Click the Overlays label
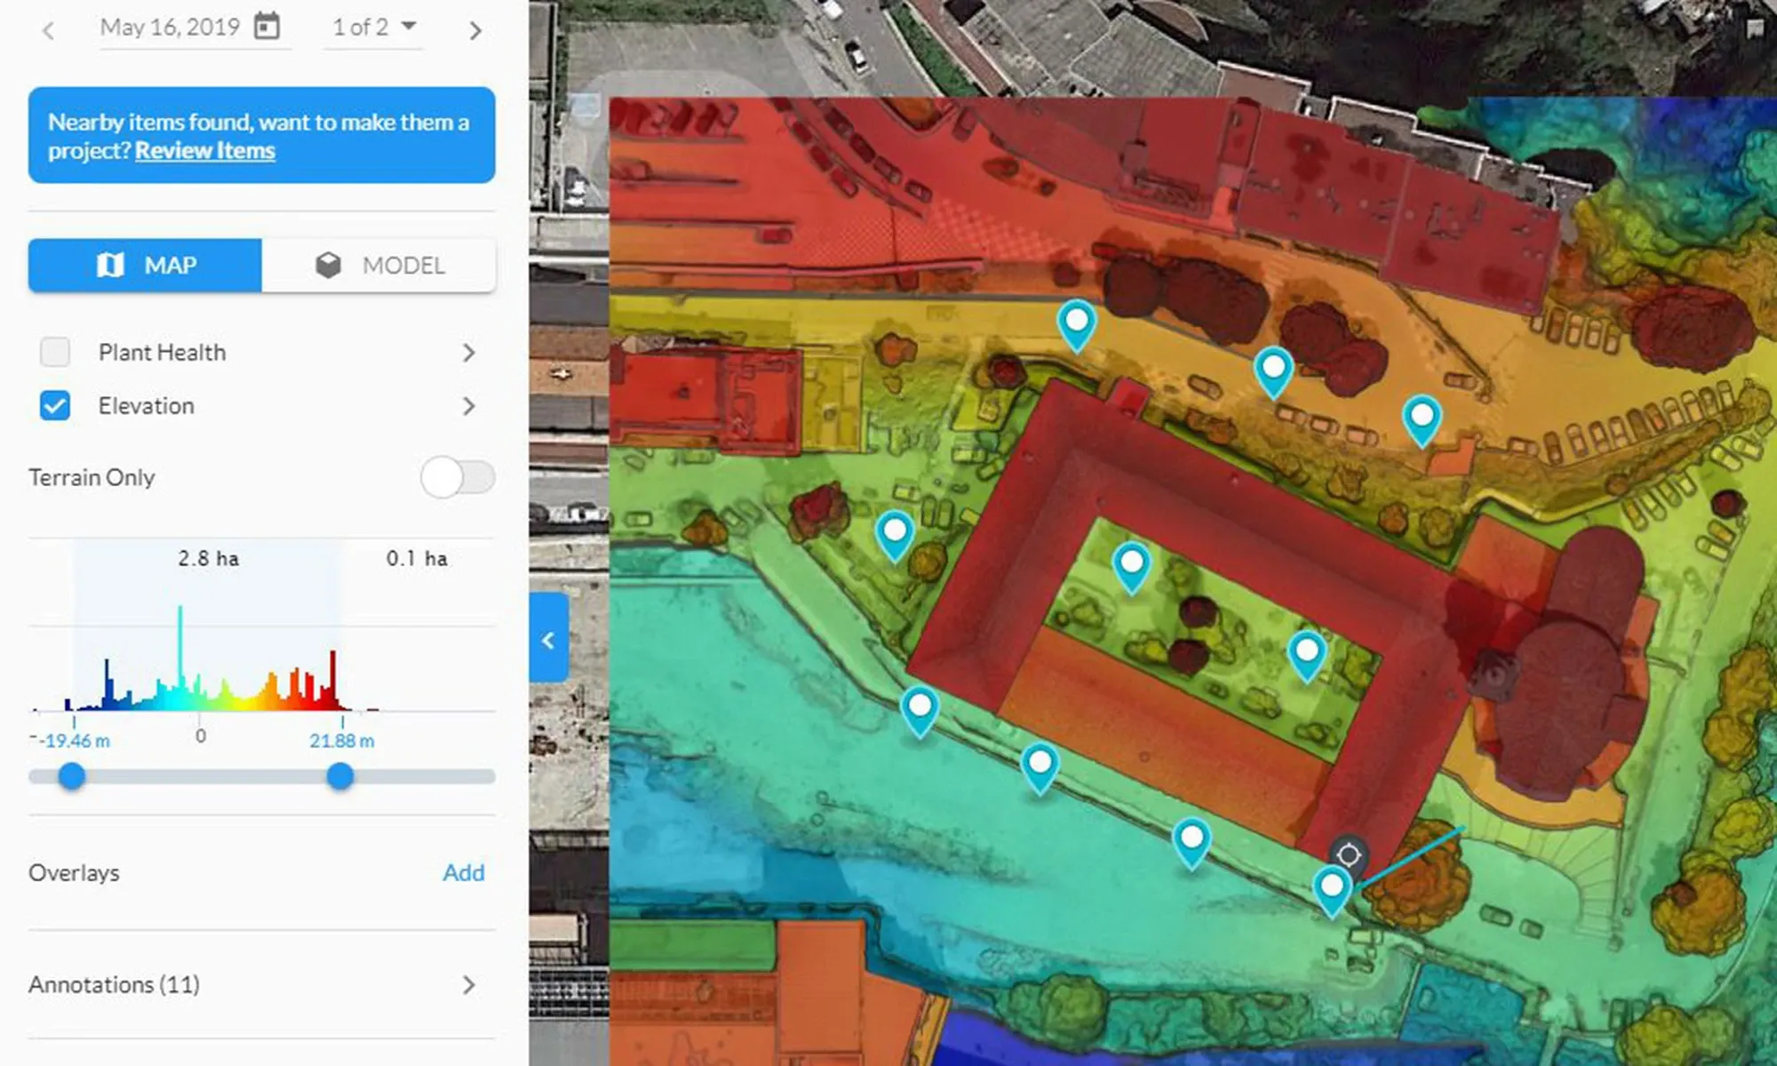Viewport: 1777px width, 1066px height. pyautogui.click(x=74, y=872)
